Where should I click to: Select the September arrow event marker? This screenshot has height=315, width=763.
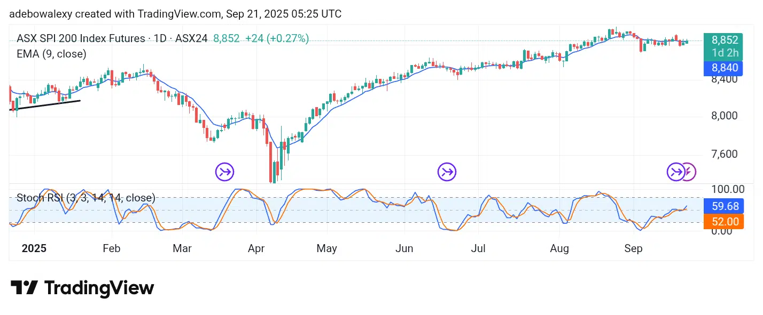(676, 172)
